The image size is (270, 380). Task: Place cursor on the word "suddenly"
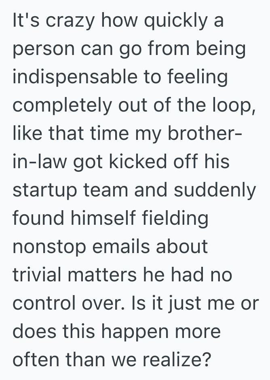click(x=215, y=190)
